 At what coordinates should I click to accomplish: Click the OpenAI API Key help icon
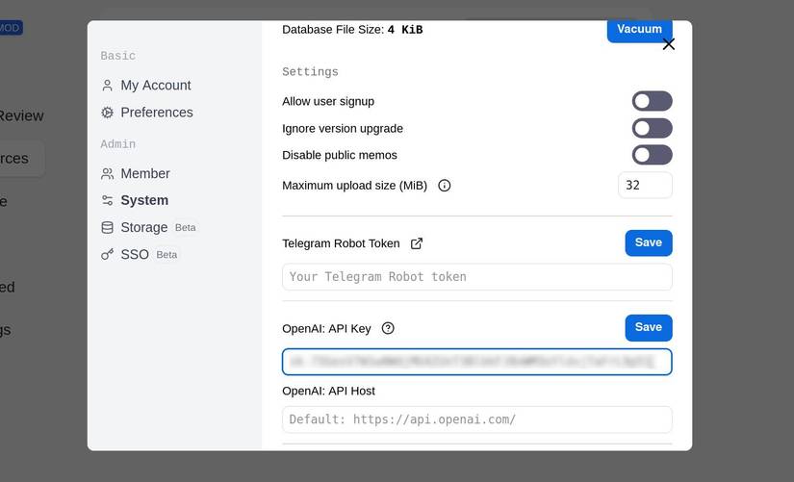click(388, 328)
